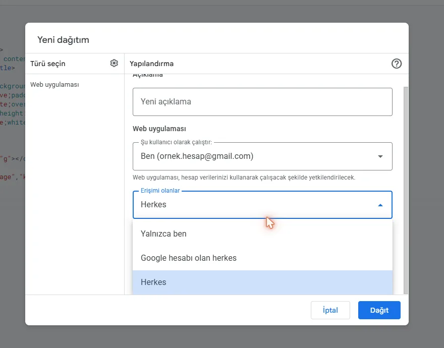Focus the Yeni açıklama description field
This screenshot has height=348, width=444.
click(262, 102)
